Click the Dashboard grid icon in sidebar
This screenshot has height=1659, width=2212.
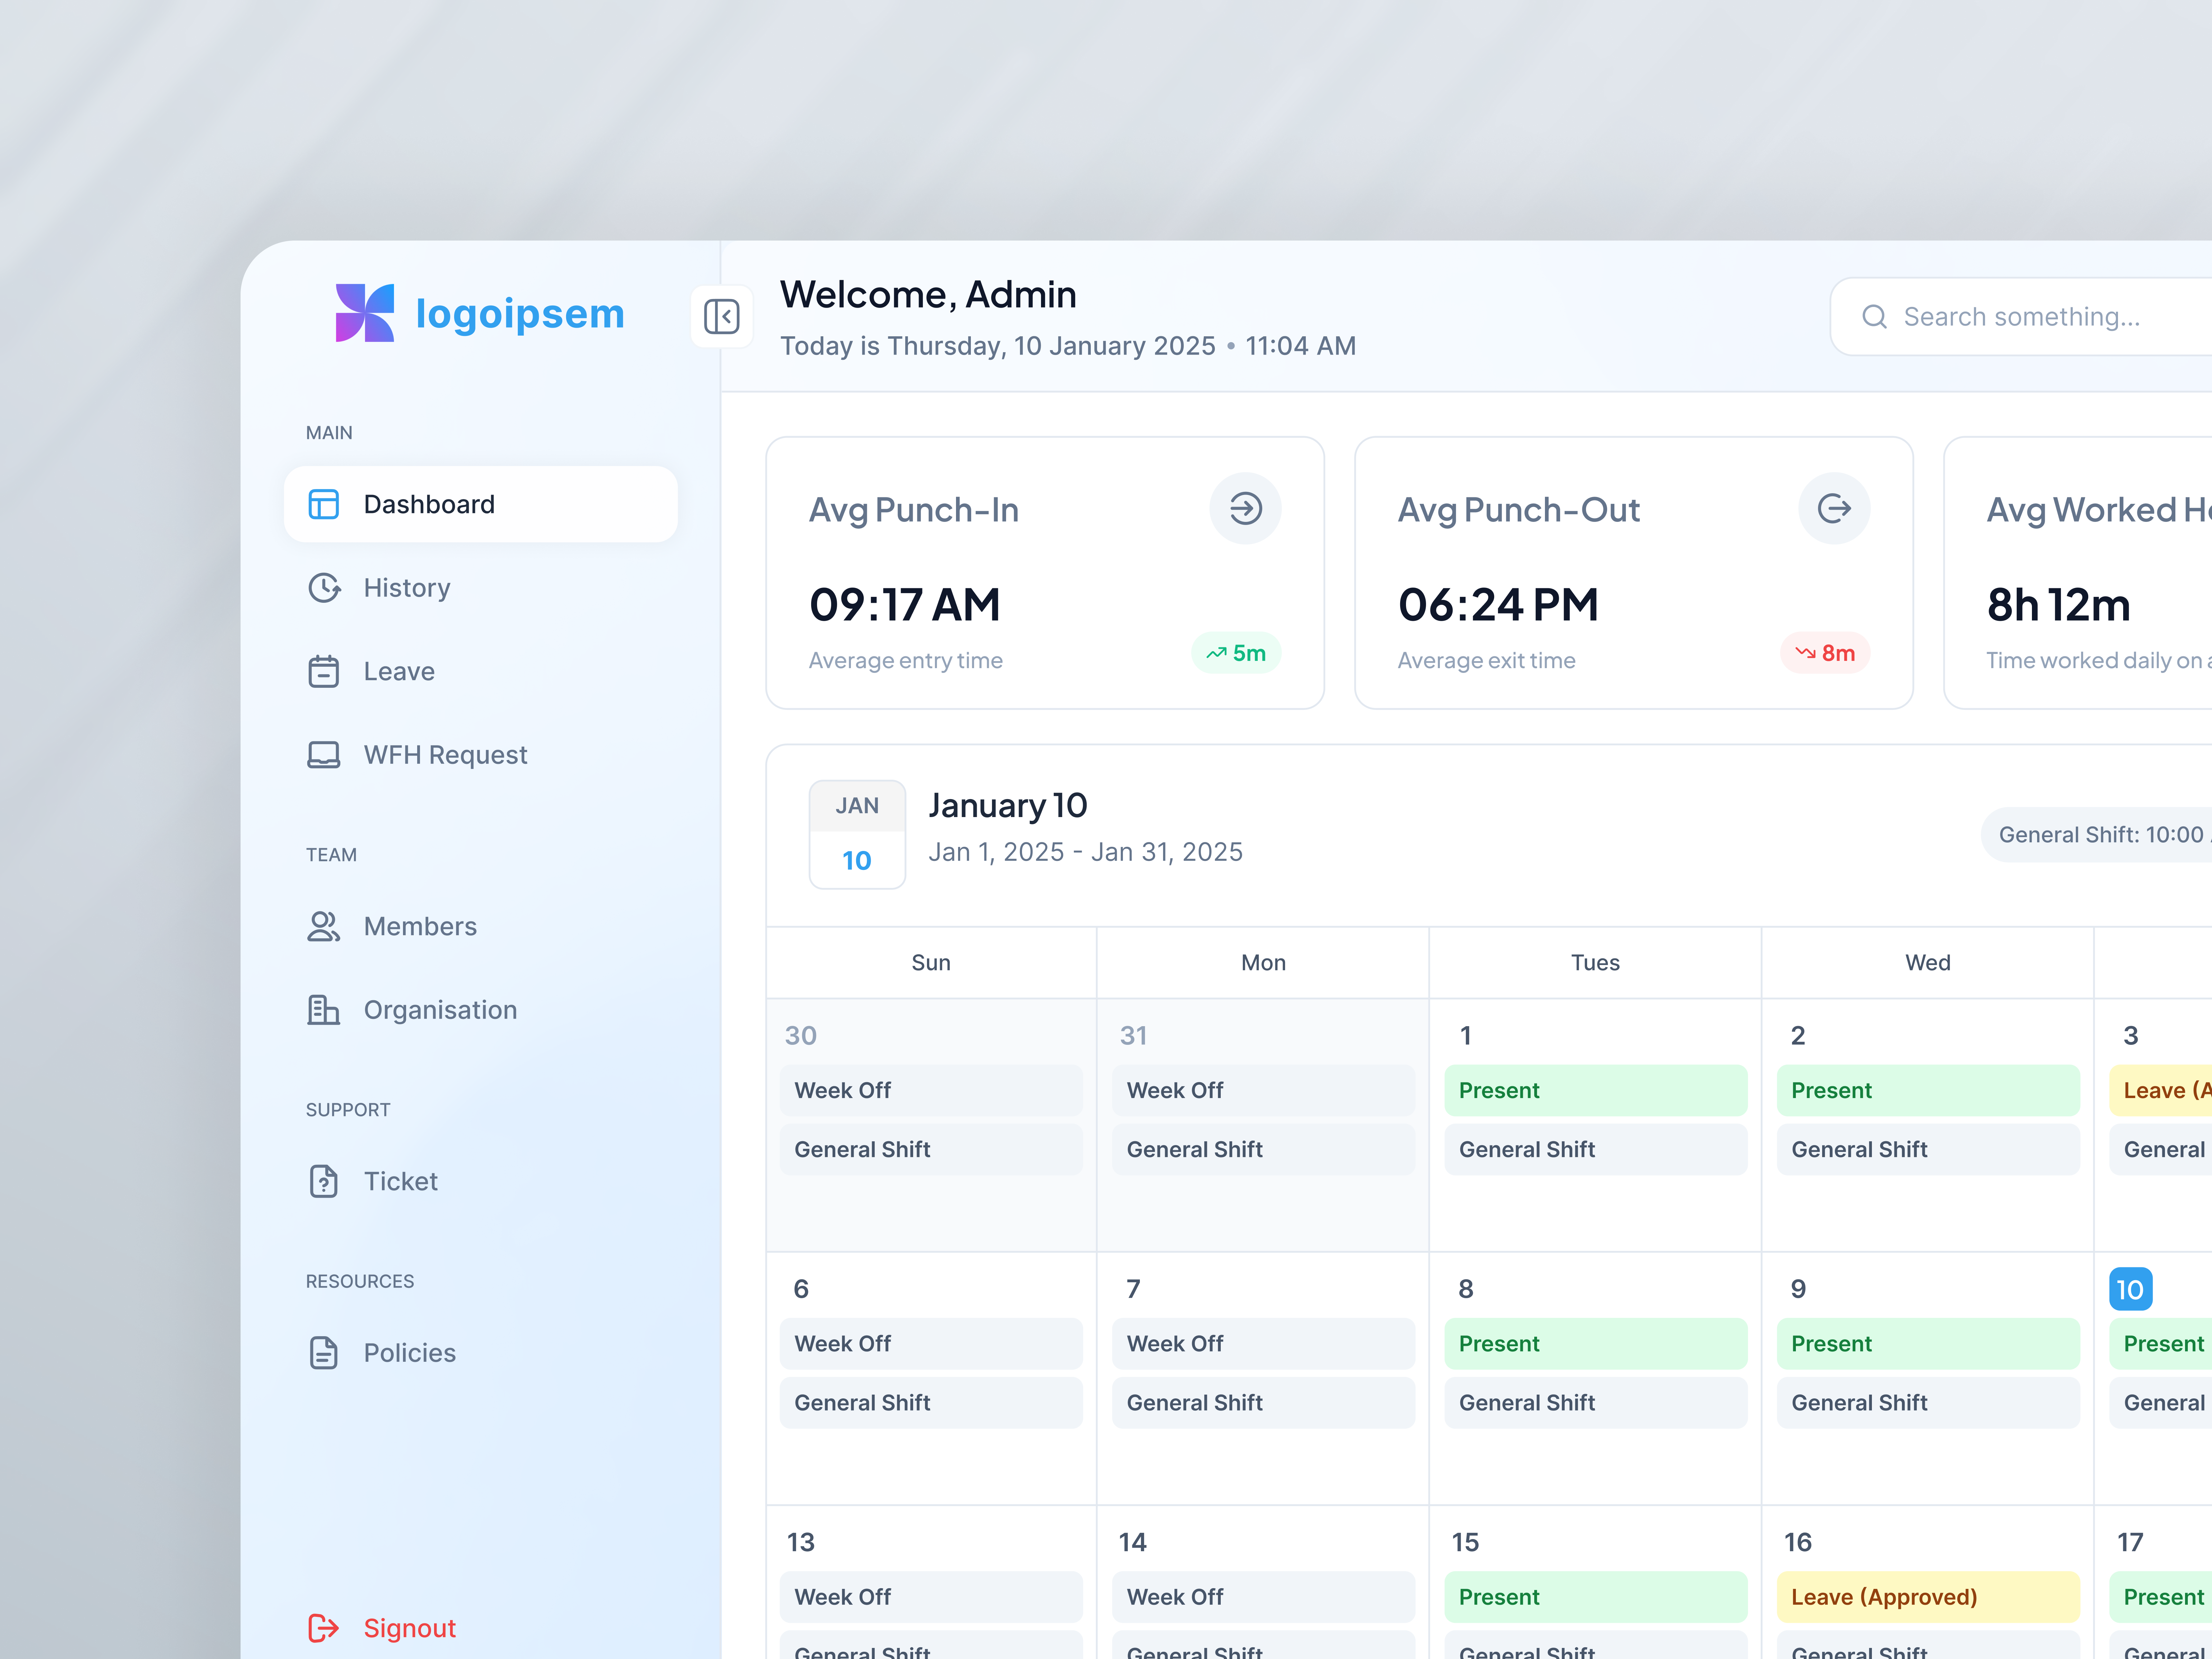click(x=323, y=504)
